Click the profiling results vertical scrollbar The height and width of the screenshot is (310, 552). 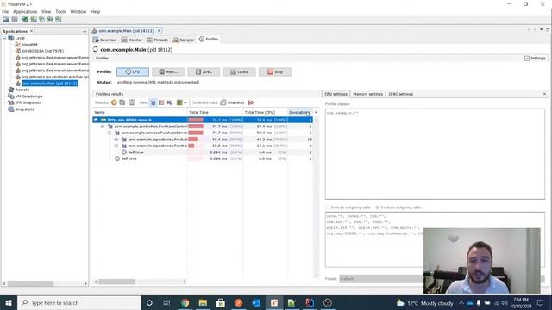point(316,197)
